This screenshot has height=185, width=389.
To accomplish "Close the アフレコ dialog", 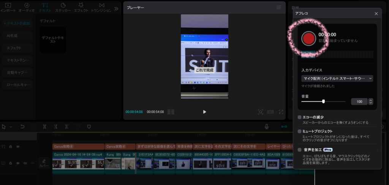I will [x=376, y=14].
